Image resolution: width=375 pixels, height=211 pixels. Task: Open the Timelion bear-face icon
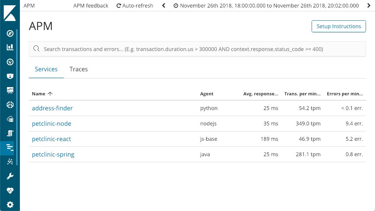pyautogui.click(x=10, y=76)
